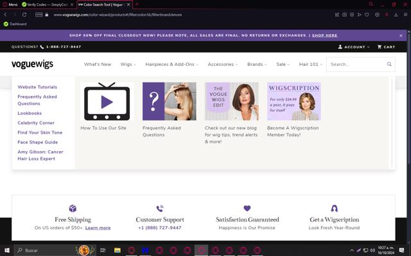Go to Lookbooks link
Viewport: 411px width, 256px height.
[x=30, y=113]
